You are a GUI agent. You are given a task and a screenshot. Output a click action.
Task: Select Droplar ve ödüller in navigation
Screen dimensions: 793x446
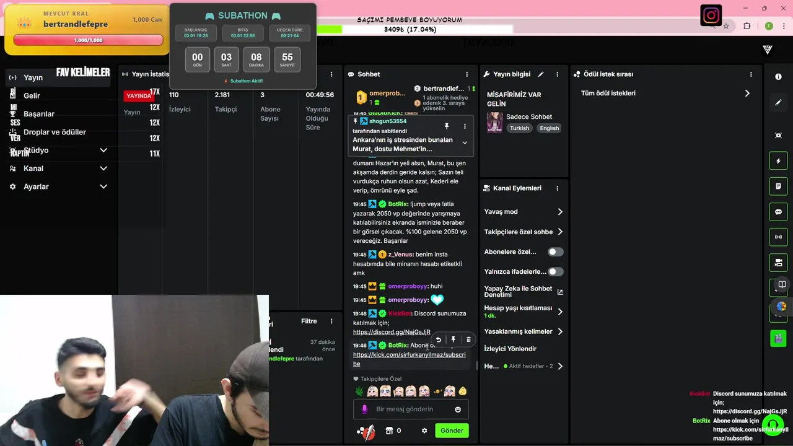point(55,132)
